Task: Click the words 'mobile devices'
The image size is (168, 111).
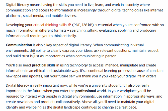Action: pos(64,16)
